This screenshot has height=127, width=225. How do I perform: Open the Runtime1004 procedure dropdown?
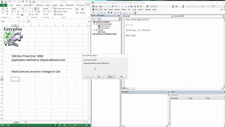[x=223, y=16]
